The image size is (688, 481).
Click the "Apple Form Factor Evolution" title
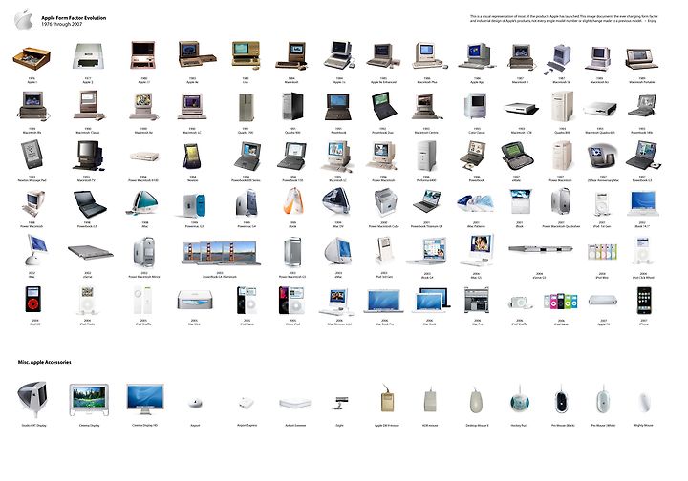74,18
